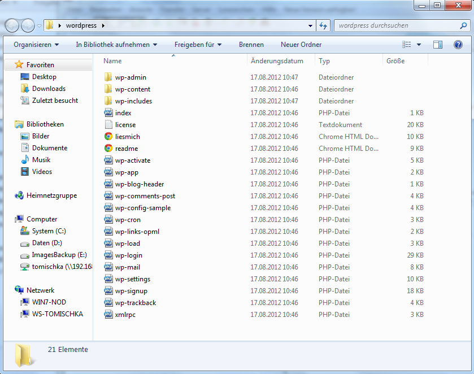Open the Downloads favorite in sidebar
474x374 pixels.
point(49,89)
